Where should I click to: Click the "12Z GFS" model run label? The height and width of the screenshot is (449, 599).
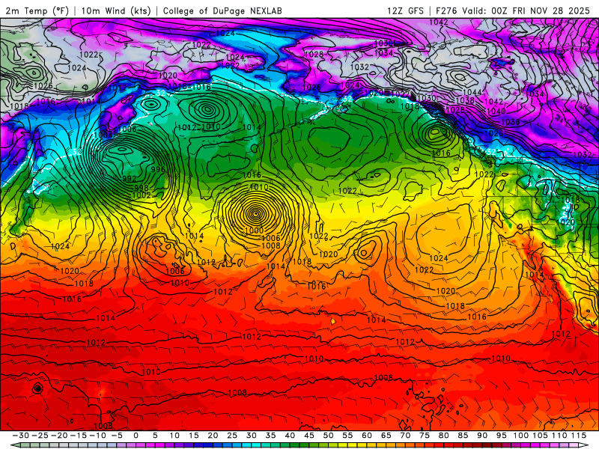click(x=405, y=10)
